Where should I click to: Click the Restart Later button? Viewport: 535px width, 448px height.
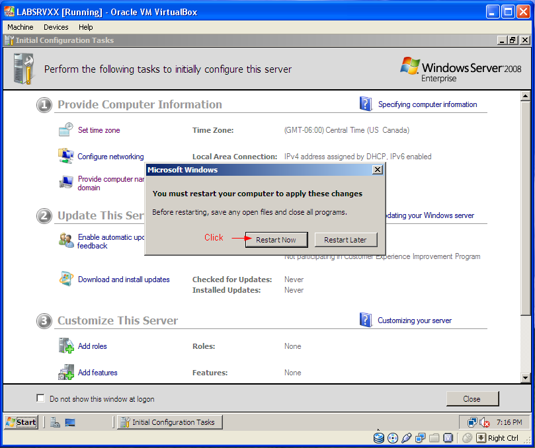pyautogui.click(x=346, y=240)
